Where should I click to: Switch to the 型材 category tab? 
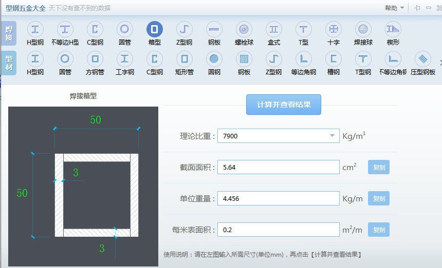(9, 63)
